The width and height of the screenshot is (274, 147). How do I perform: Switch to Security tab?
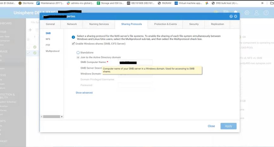194,24
